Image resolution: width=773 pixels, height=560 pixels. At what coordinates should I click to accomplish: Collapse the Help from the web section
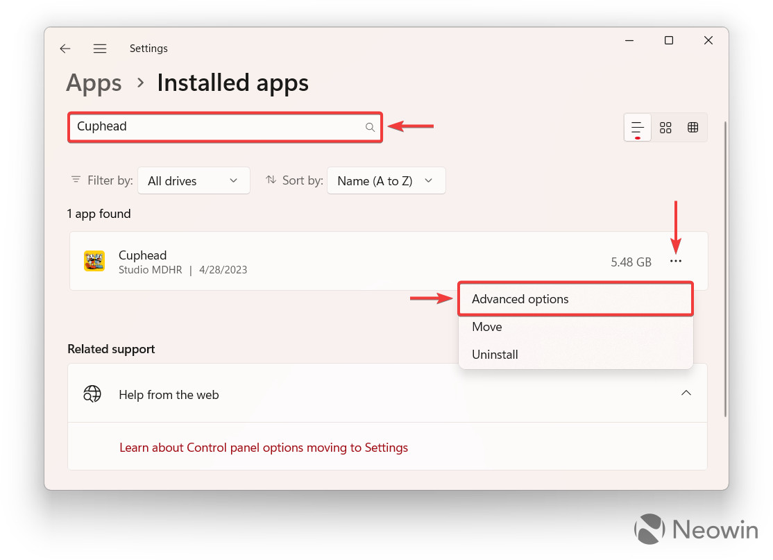point(686,393)
